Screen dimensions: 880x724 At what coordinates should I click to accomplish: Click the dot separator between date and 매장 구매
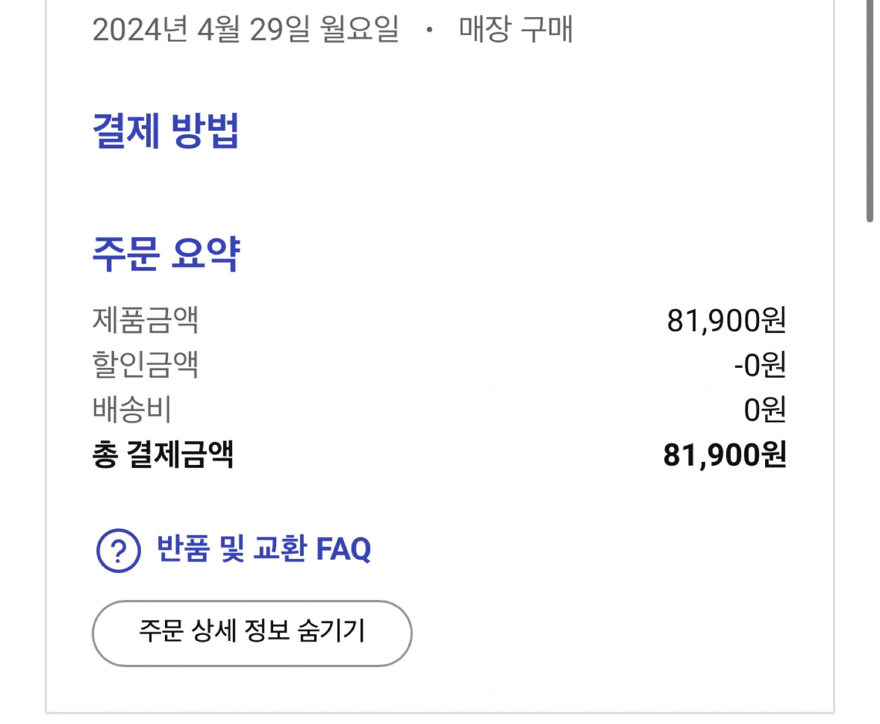[x=430, y=29]
